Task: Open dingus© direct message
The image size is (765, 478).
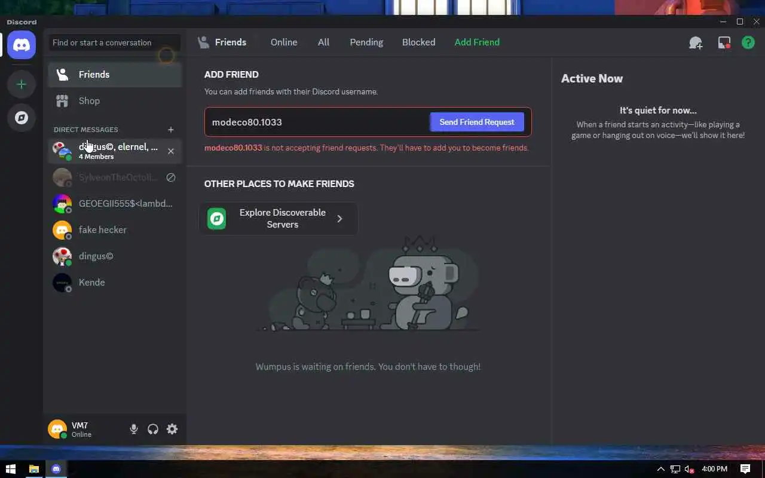Action: click(115, 256)
